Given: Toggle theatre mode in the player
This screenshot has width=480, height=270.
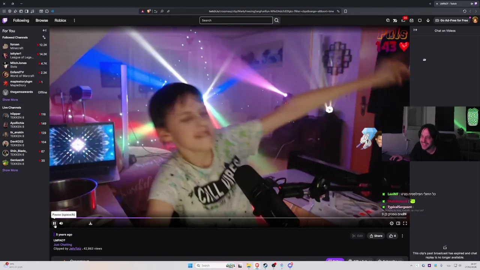Looking at the screenshot, I should coord(398,223).
